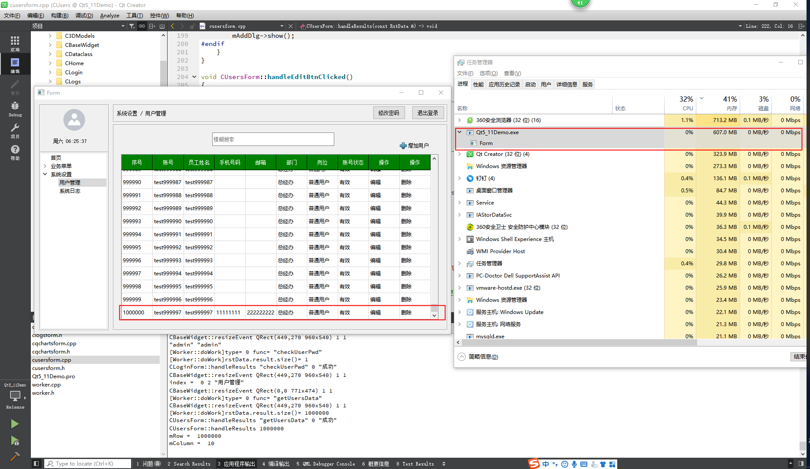Switch to Edit mode icon in sidebar
Viewport: 810px width, 469px height.
tap(15, 65)
